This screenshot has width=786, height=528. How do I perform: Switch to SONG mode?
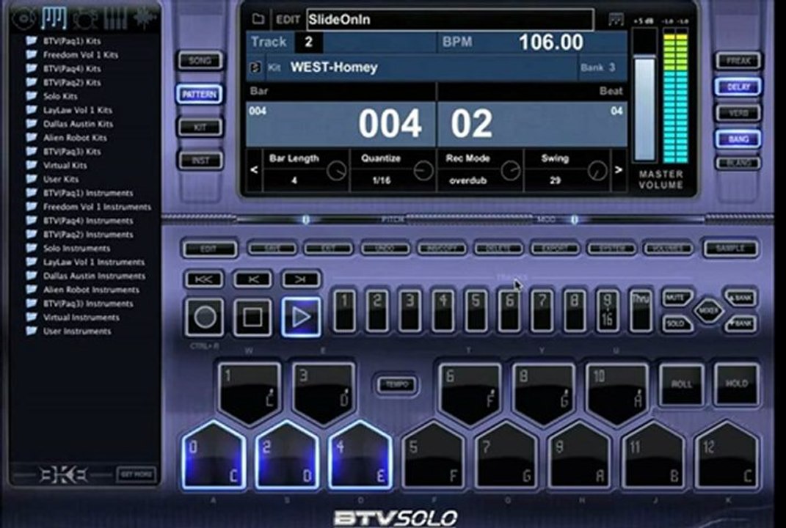pos(200,61)
